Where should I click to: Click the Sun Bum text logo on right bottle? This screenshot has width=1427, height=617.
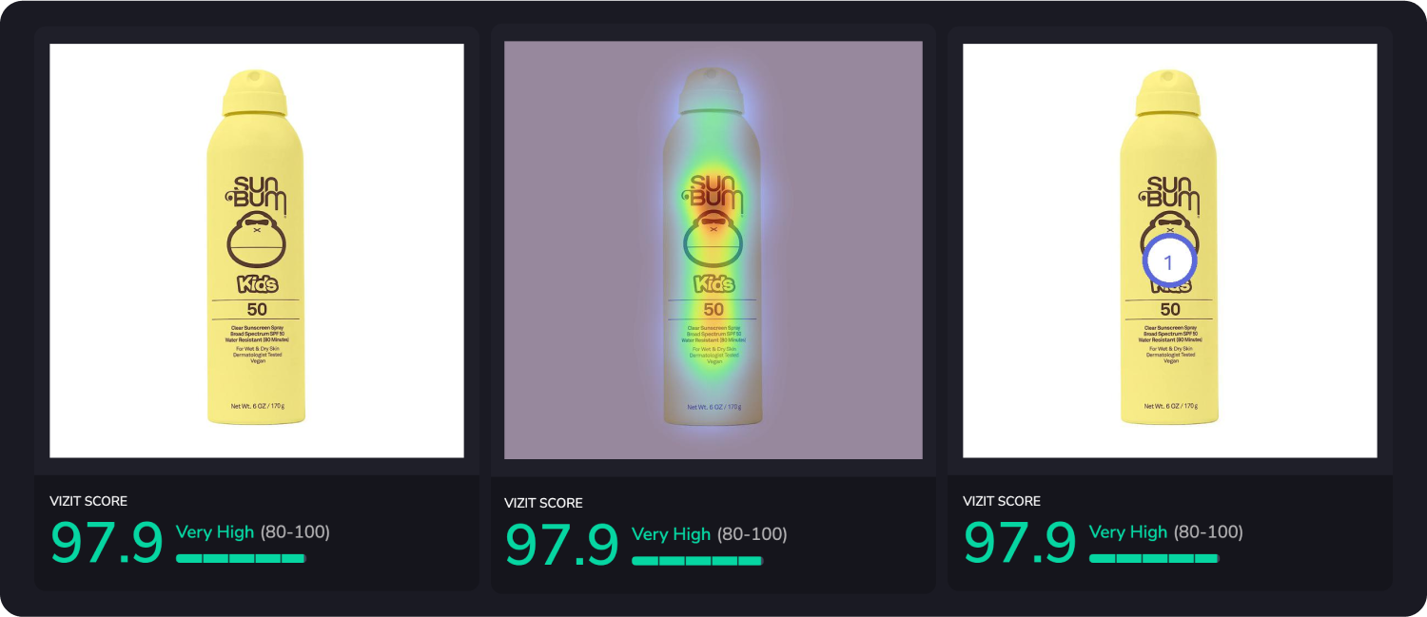click(x=1170, y=192)
